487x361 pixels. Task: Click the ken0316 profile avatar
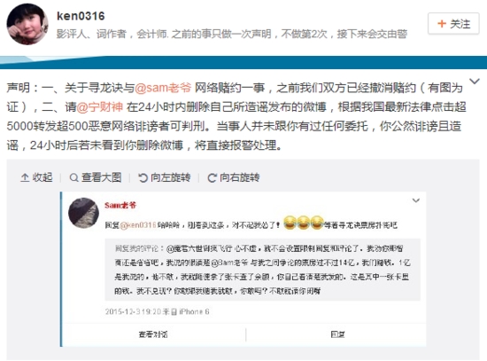click(27, 24)
